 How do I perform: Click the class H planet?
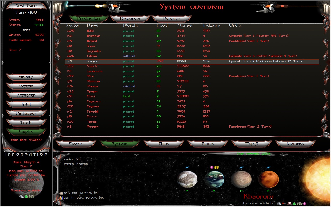(x=241, y=179)
